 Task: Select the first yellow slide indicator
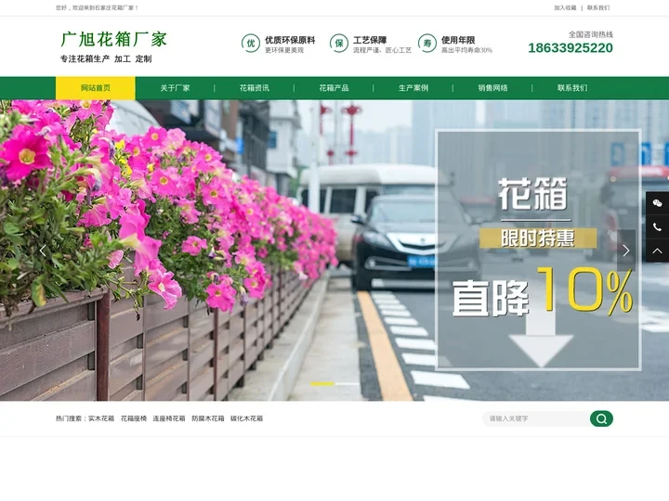click(x=322, y=384)
